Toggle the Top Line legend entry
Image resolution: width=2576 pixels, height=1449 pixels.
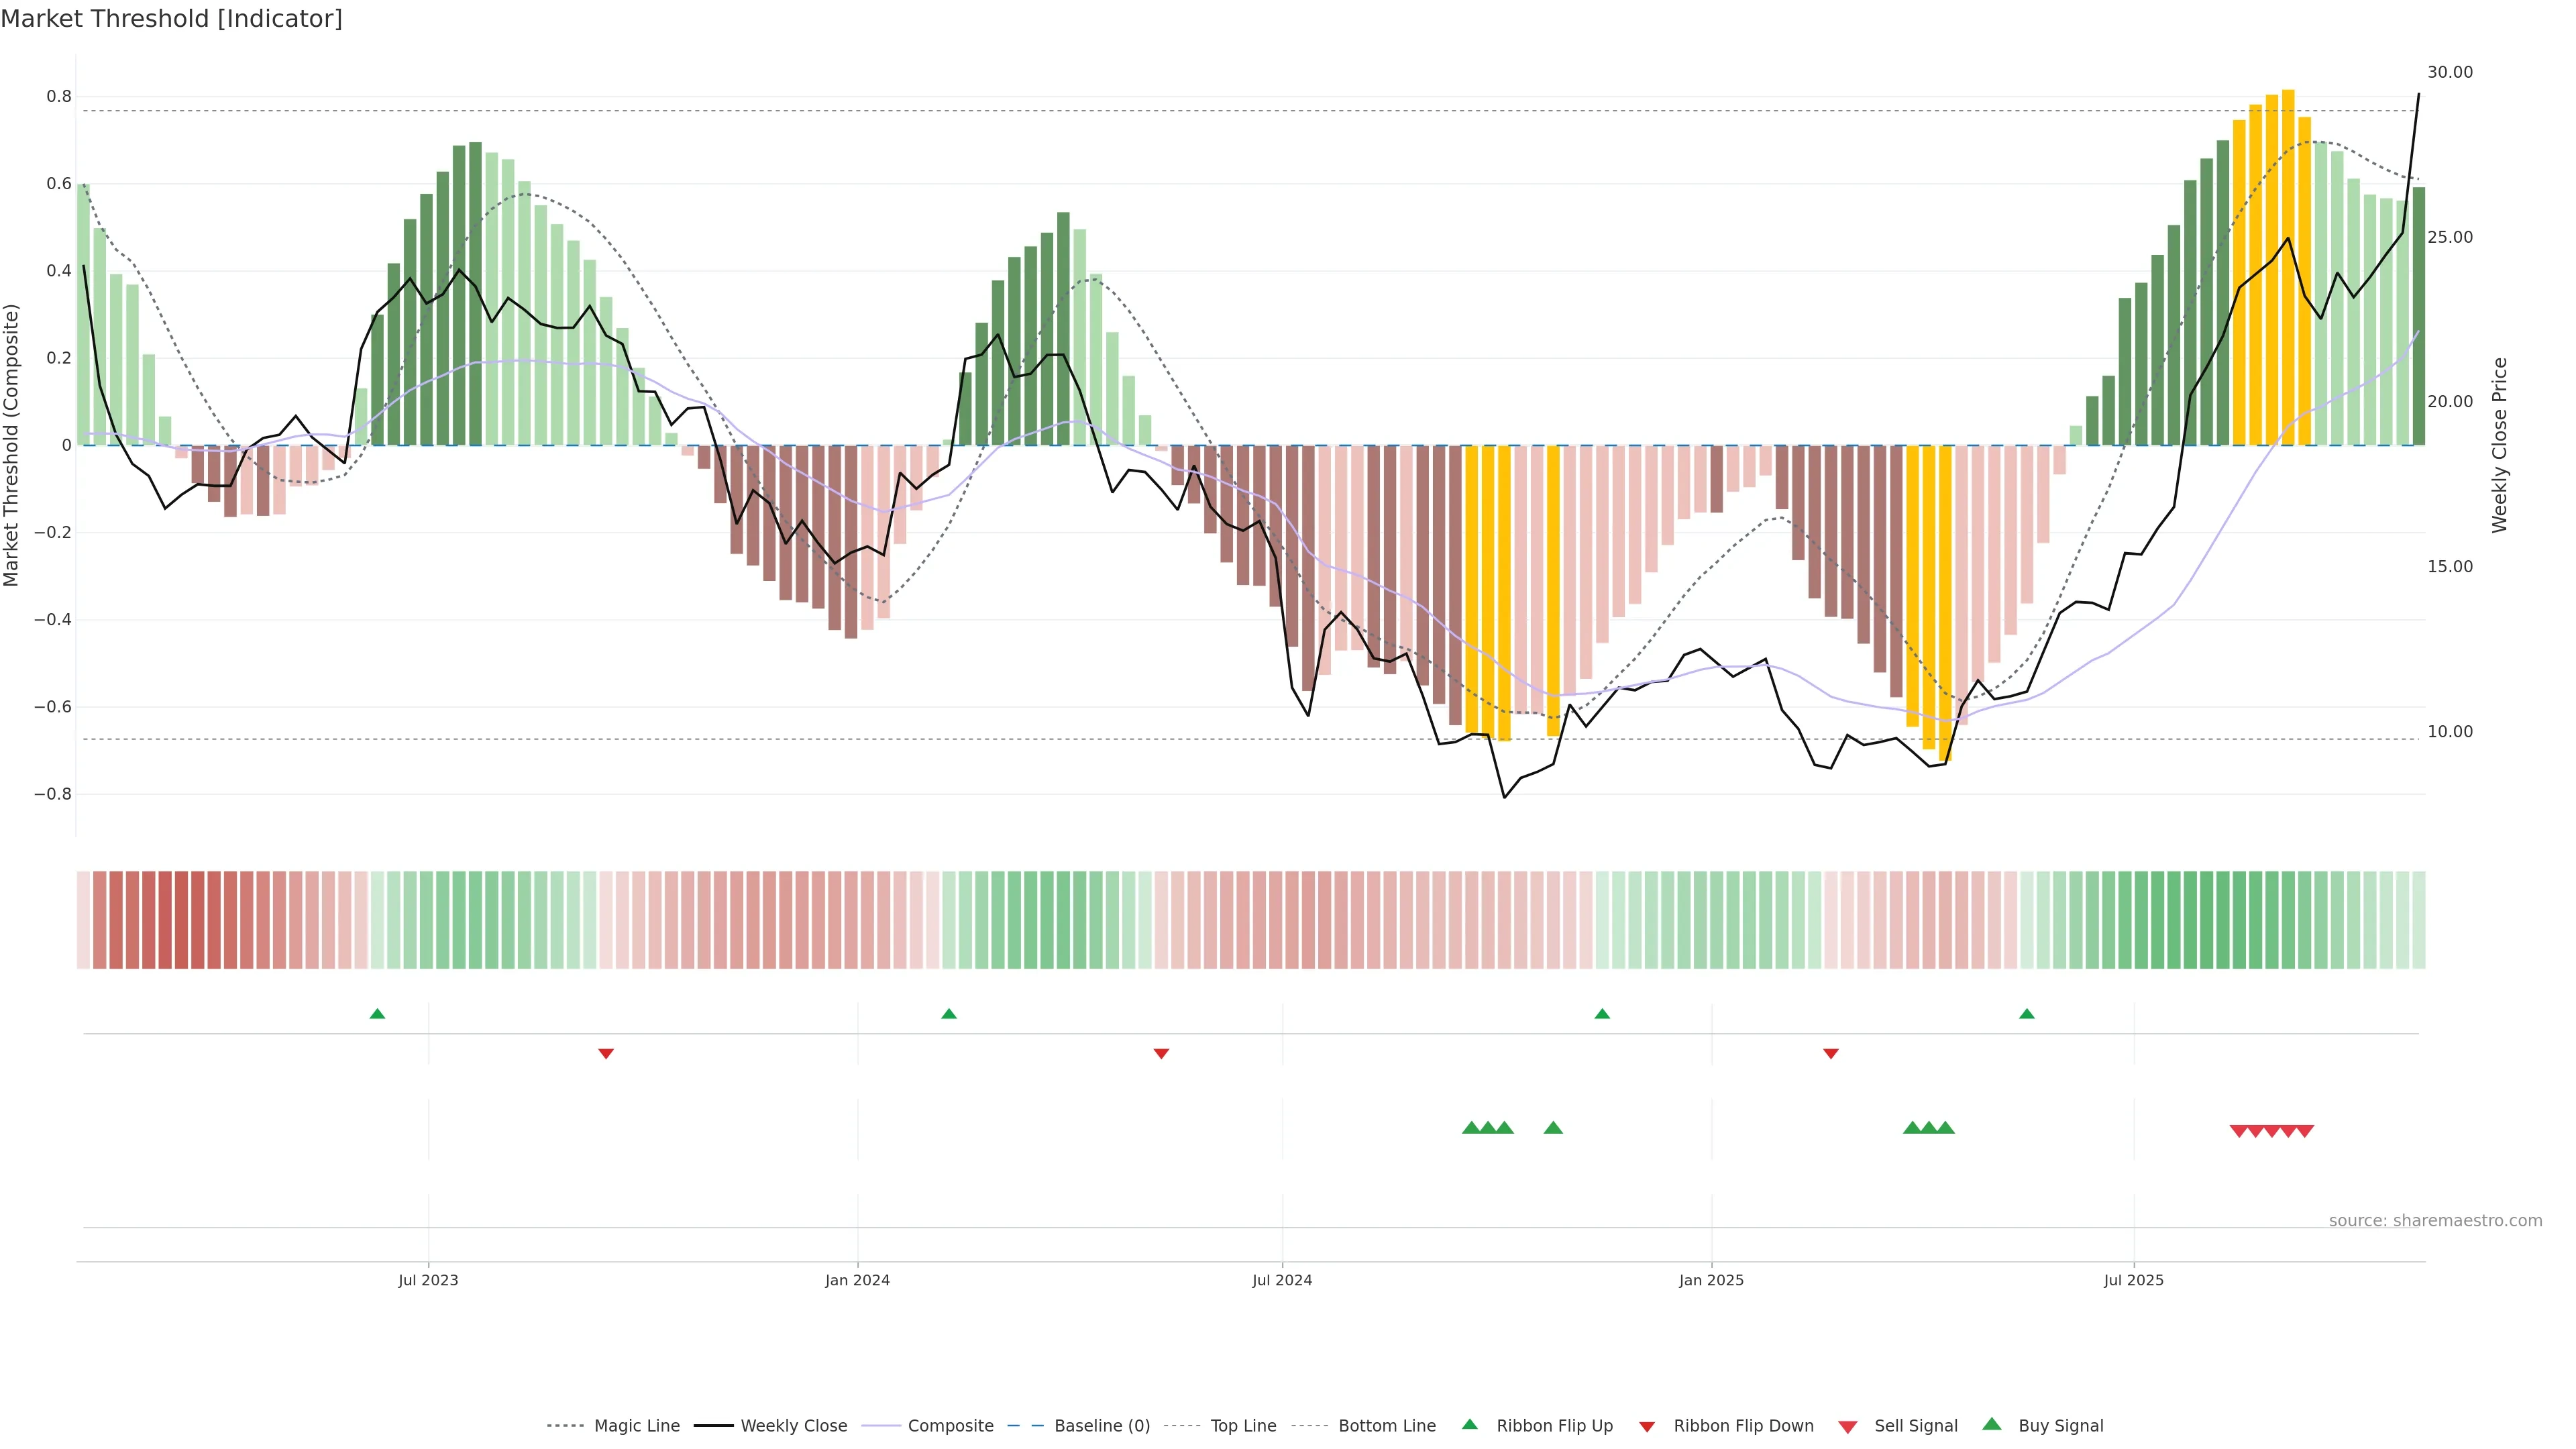pyautogui.click(x=1243, y=1426)
